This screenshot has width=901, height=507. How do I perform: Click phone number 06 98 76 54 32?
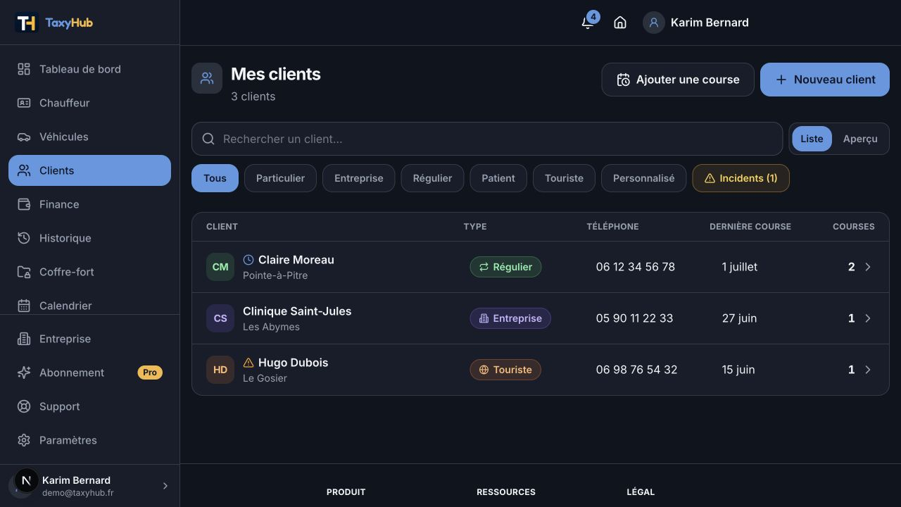coord(636,370)
